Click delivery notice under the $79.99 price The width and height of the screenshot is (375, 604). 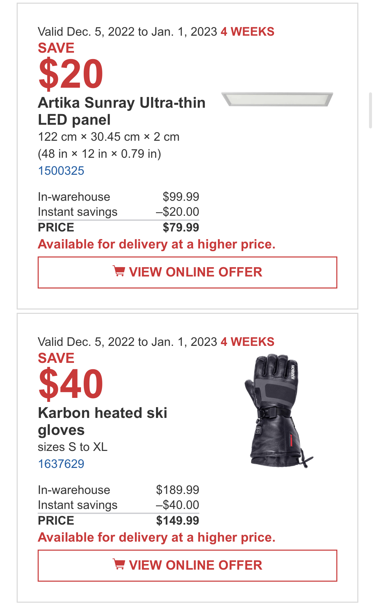(x=157, y=244)
